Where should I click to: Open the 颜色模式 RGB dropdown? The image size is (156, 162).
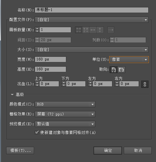[x=65, y=104]
